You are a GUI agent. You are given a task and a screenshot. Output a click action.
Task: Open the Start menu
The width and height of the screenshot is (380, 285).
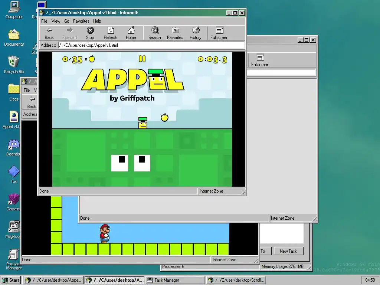click(x=11, y=280)
